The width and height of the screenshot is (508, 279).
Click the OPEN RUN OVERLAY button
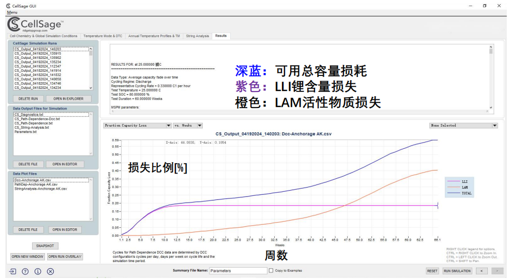pyautogui.click(x=65, y=257)
